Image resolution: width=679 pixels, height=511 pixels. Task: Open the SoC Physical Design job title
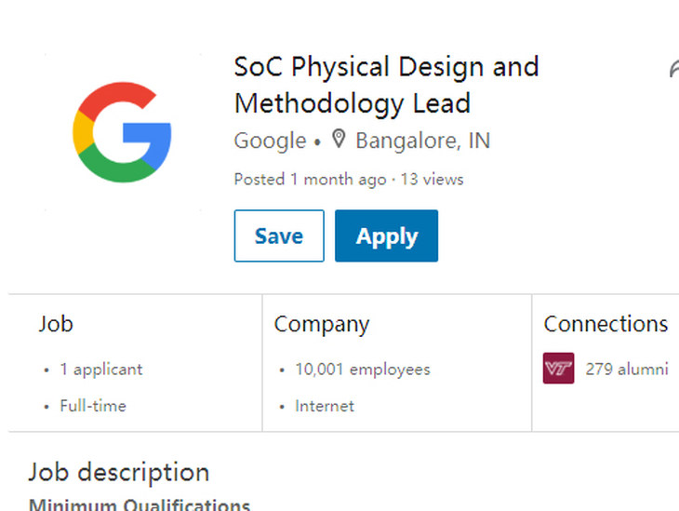click(386, 85)
